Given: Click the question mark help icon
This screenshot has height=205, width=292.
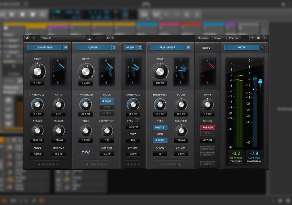Looking at the screenshot, I should pyautogui.click(x=252, y=38).
